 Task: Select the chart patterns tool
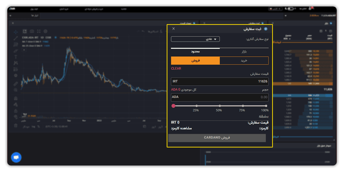[16, 63]
